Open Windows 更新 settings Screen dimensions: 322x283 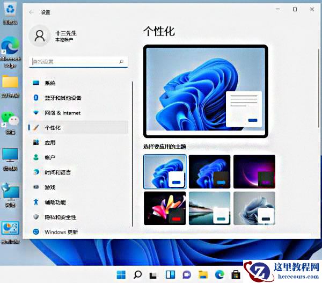coord(78,232)
